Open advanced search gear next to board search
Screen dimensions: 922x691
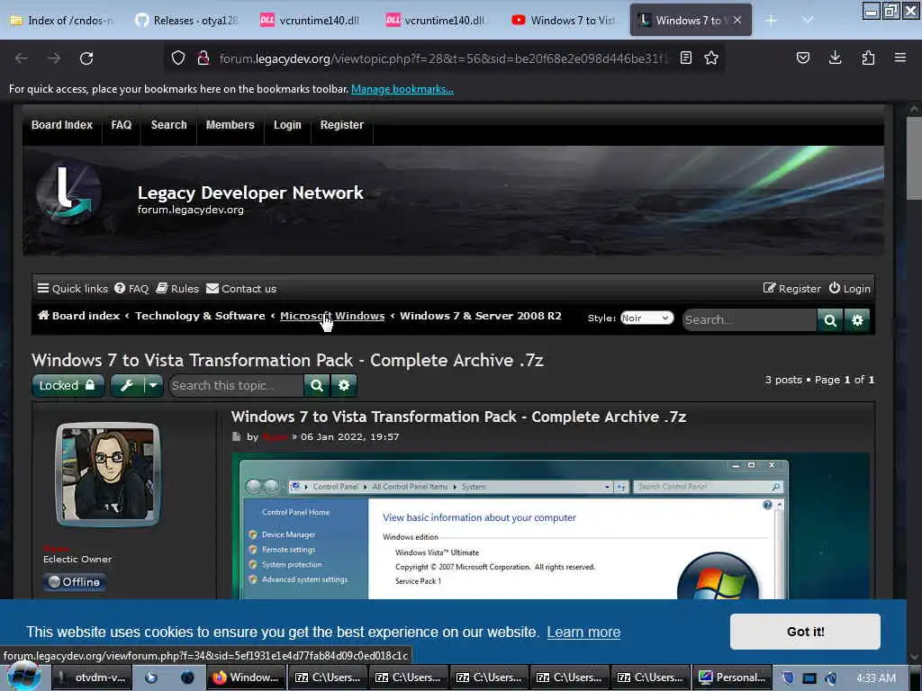[x=857, y=320]
